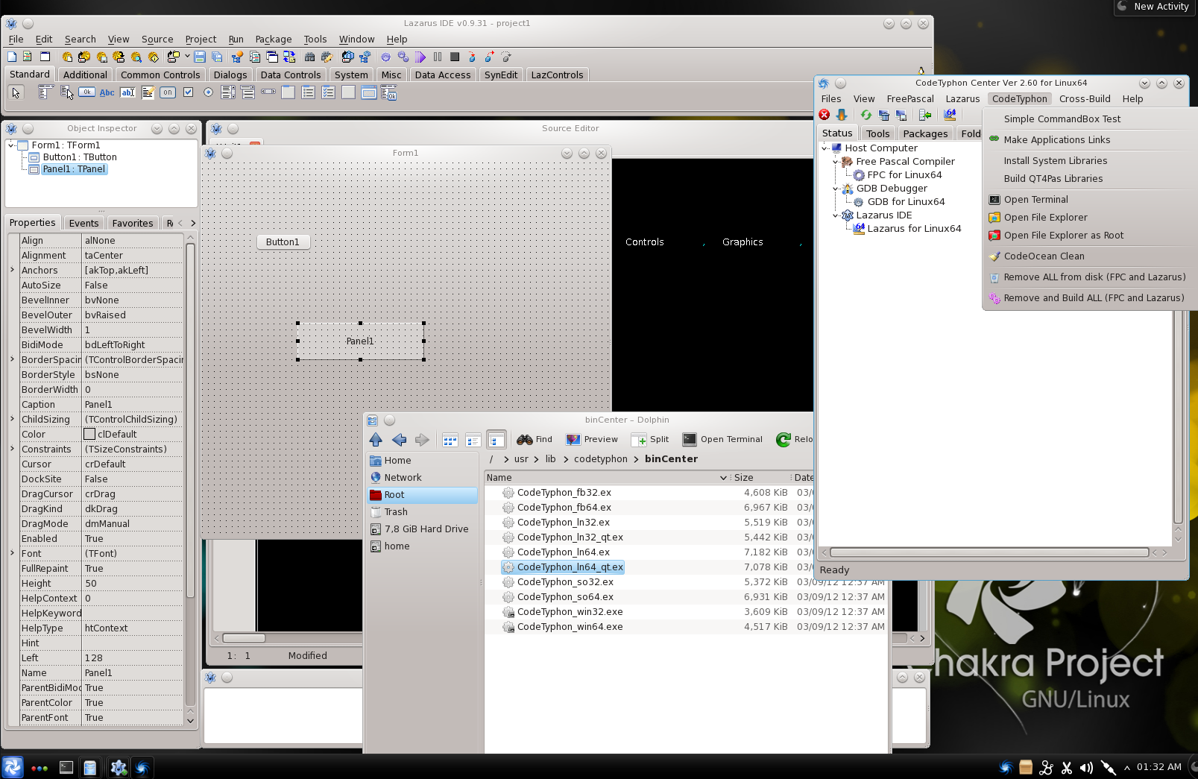
Task: Collapse the Lazarus IDE tree node
Action: [x=836, y=215]
